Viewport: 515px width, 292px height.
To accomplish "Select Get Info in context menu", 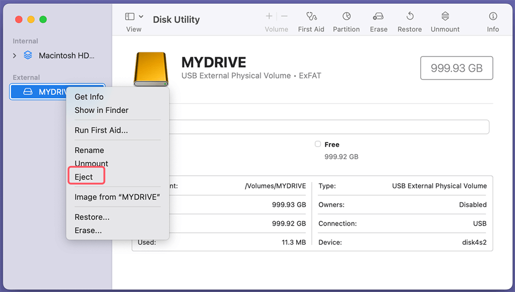I will click(x=89, y=97).
